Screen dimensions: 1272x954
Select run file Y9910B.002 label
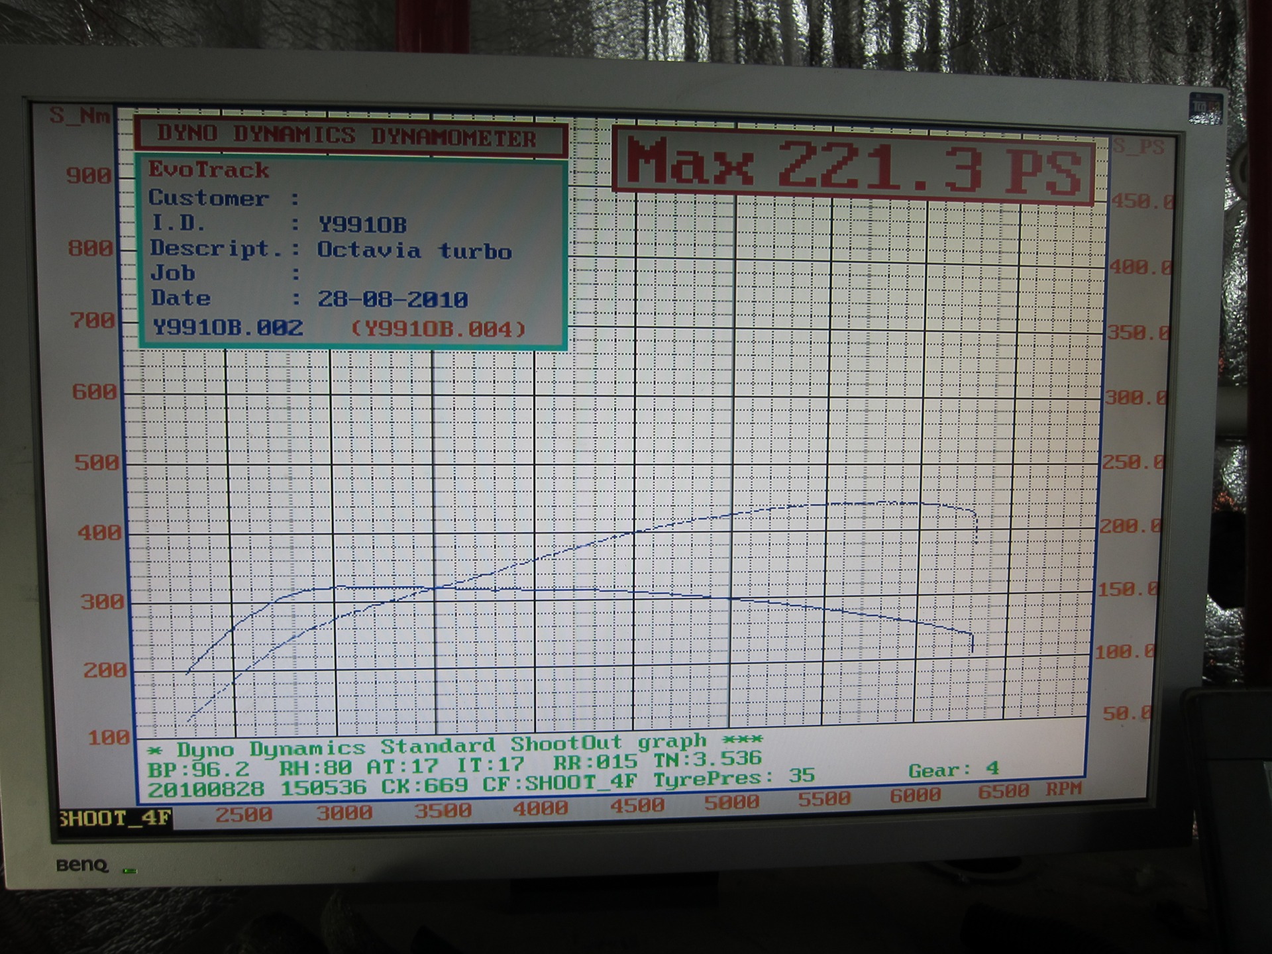pos(227,328)
